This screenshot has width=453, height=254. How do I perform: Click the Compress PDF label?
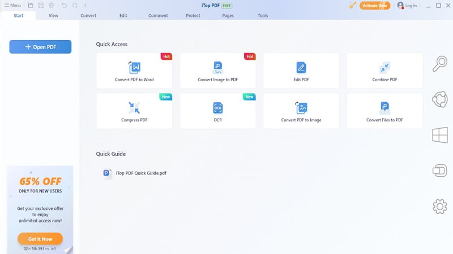(134, 120)
